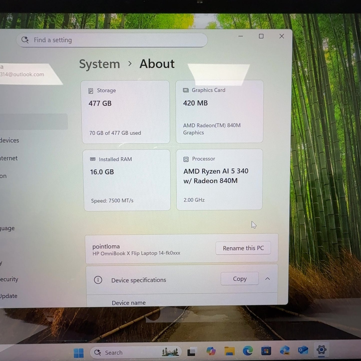Launch File Explorer from the taskbar
The width and height of the screenshot is (361, 361).
tap(229, 351)
